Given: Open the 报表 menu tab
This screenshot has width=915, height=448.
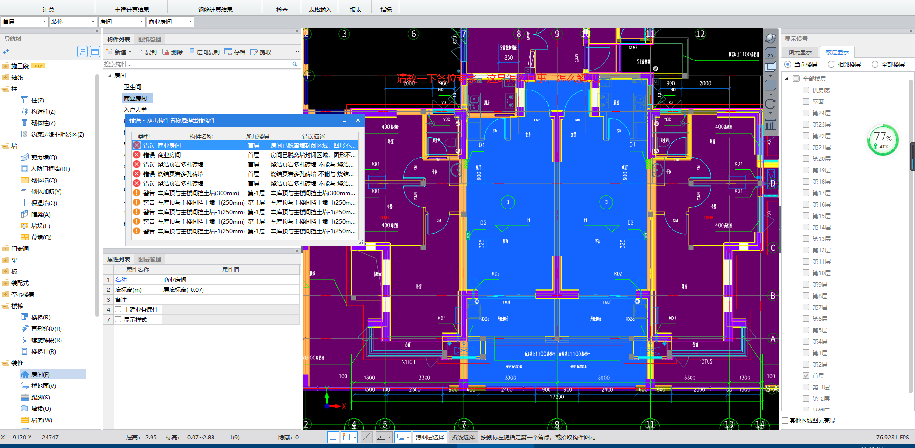Looking at the screenshot, I should point(356,10).
